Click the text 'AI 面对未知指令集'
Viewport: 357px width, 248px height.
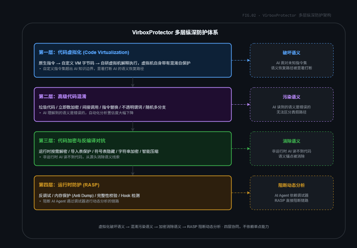tap(291, 63)
